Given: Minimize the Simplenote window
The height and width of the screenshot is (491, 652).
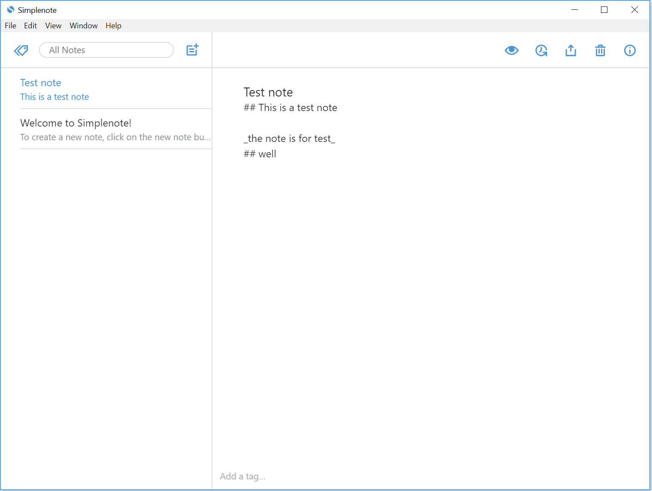Looking at the screenshot, I should 575,10.
